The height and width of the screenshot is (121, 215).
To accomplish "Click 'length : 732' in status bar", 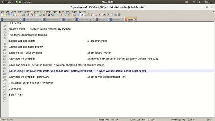I will click(104, 120).
